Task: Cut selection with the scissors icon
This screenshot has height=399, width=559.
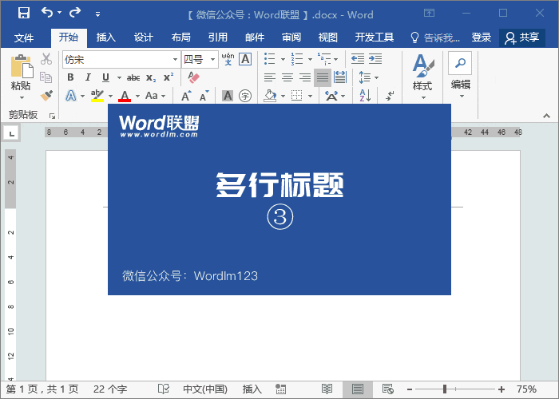Action: pos(46,59)
